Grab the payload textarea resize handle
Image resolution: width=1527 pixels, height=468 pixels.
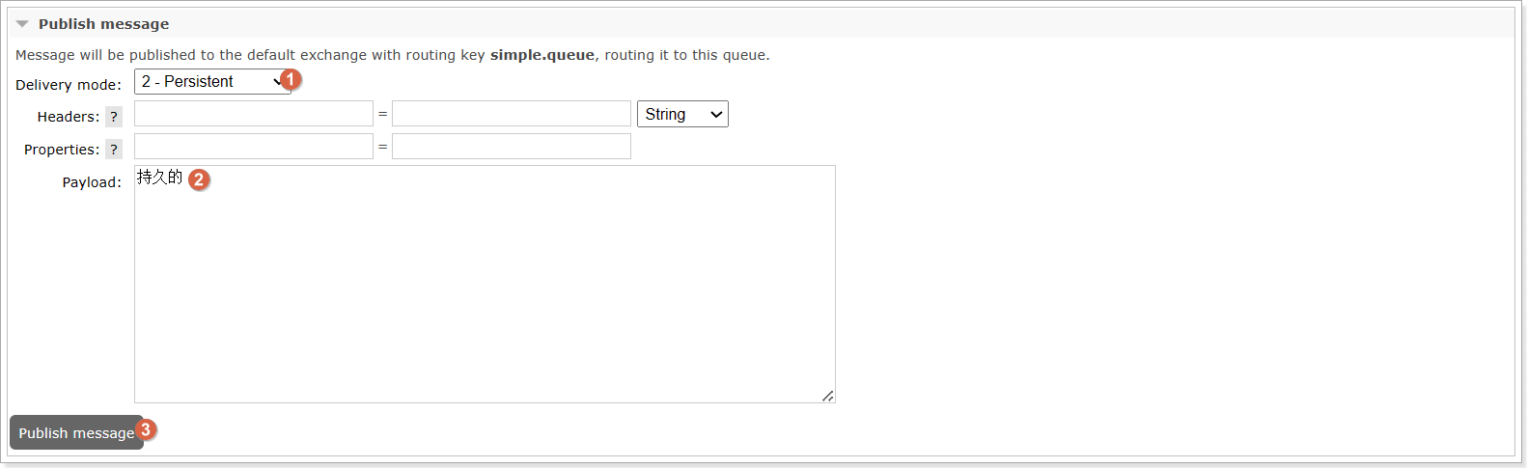828,396
